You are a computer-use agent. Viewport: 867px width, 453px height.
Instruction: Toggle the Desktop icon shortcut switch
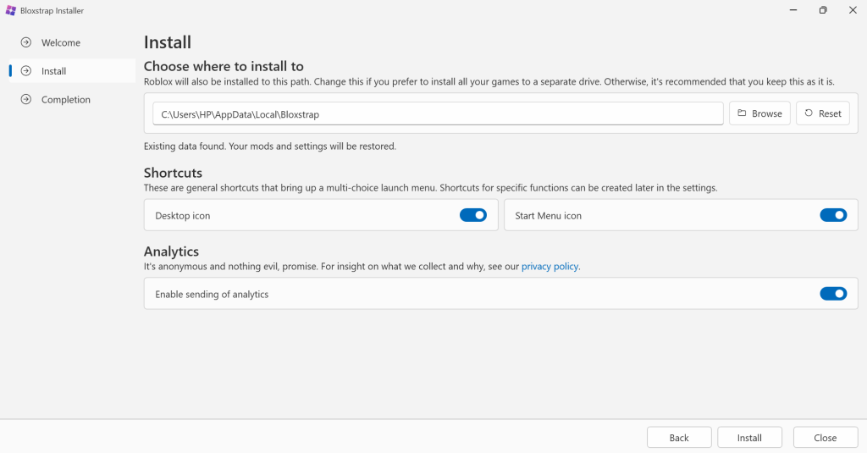473,215
